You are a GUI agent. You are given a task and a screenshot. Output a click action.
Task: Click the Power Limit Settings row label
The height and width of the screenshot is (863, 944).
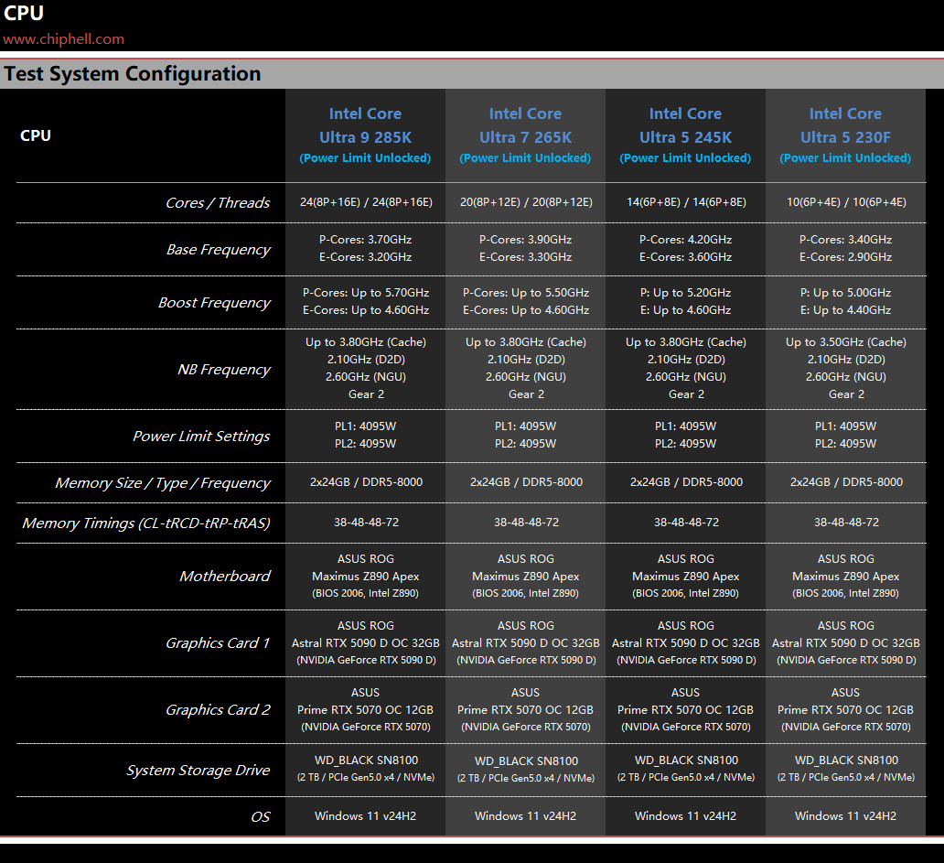pyautogui.click(x=201, y=436)
